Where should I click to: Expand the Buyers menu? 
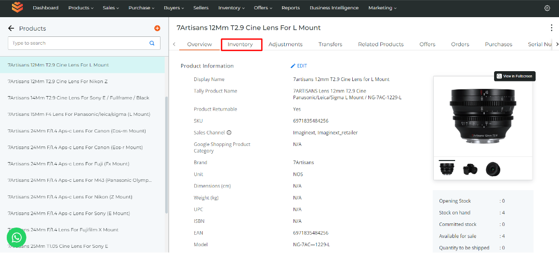pos(174,8)
